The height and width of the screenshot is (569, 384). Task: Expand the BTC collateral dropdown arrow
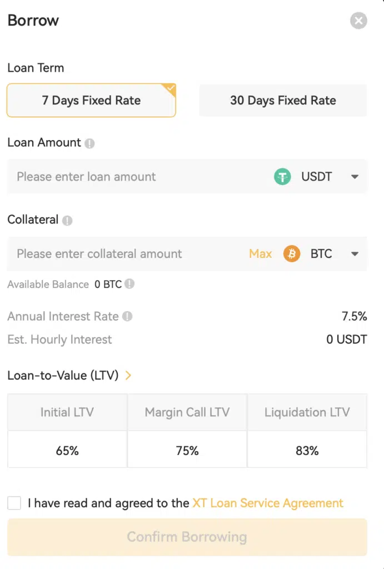[x=355, y=253]
